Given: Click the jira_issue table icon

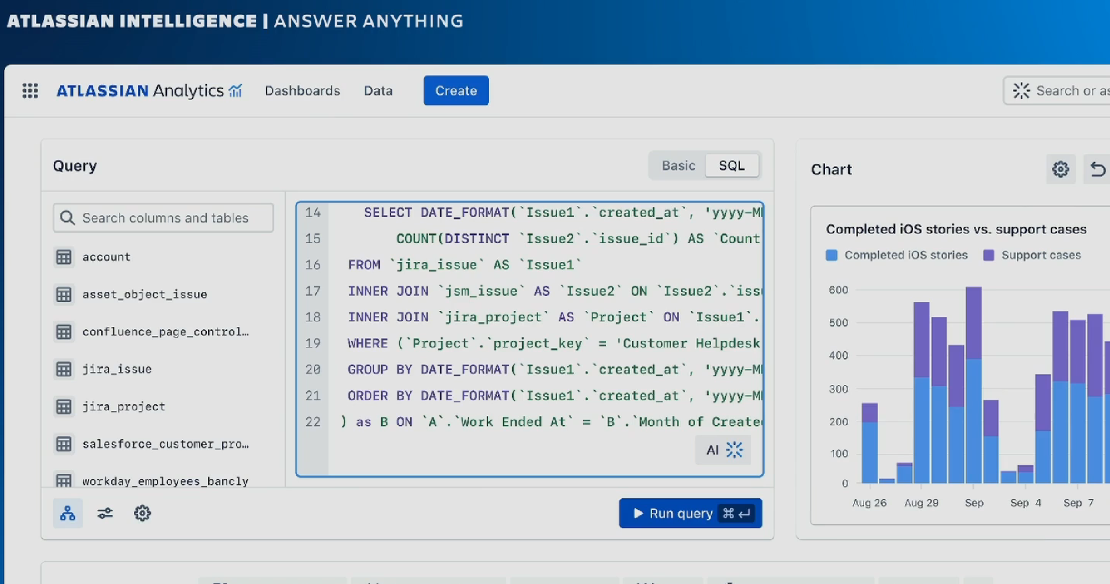Looking at the screenshot, I should pyautogui.click(x=64, y=369).
